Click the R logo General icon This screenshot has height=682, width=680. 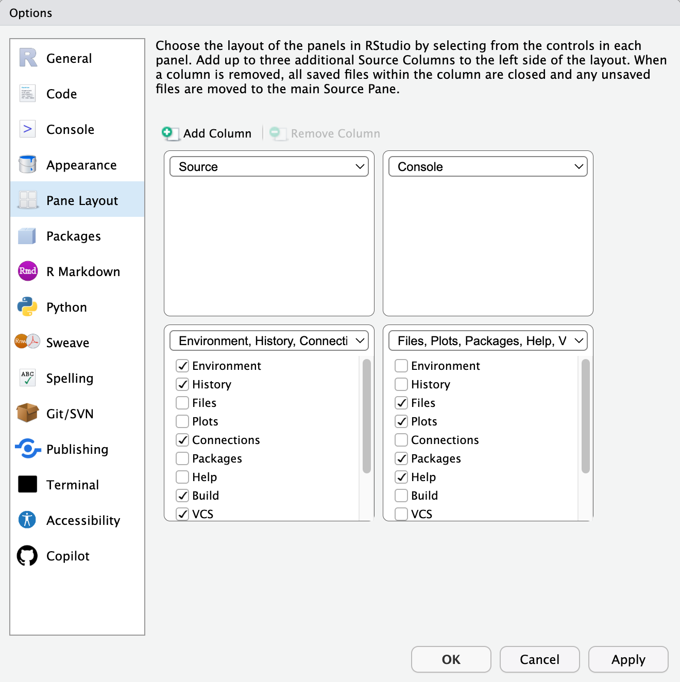point(28,58)
